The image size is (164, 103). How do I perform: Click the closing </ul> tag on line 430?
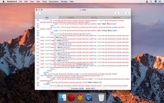pyautogui.click(x=52, y=69)
